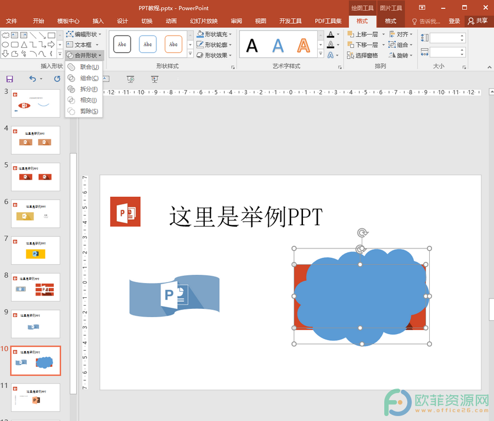Image resolution: width=494 pixels, height=421 pixels.
Task: Open 选择窗格 selection pane
Action: (362, 56)
